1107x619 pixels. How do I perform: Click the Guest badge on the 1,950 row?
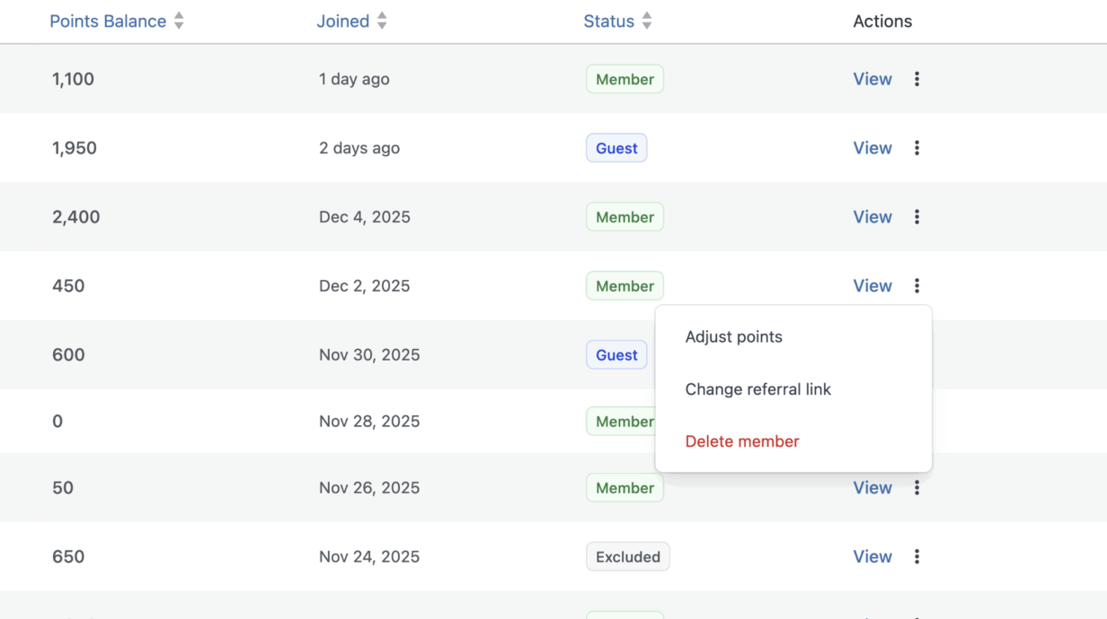[x=616, y=148]
